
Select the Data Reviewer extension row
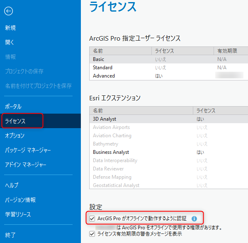[x=169, y=169]
